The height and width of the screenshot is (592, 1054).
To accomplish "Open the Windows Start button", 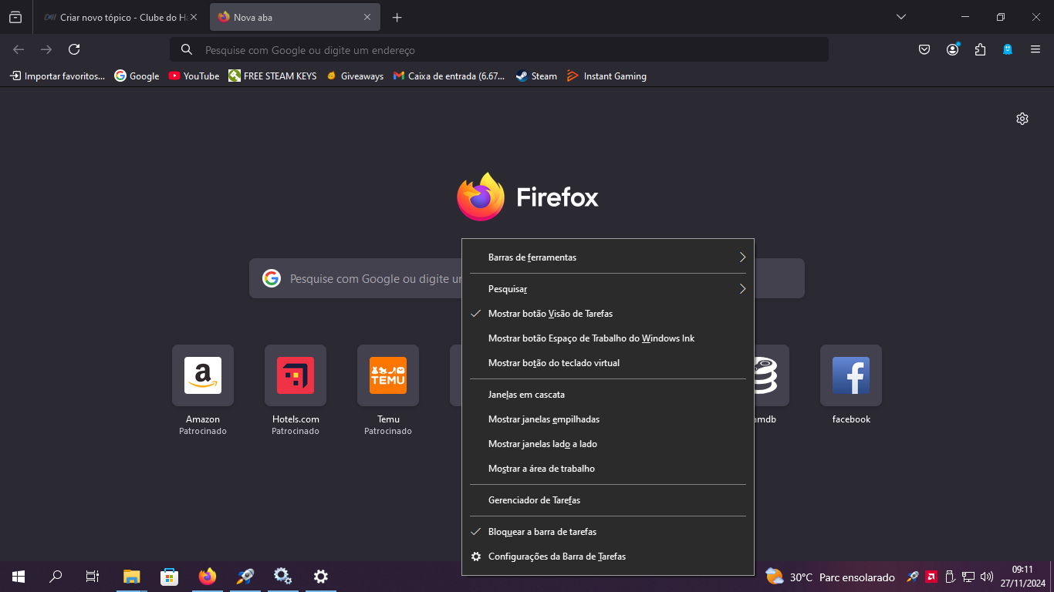I will click(x=19, y=577).
